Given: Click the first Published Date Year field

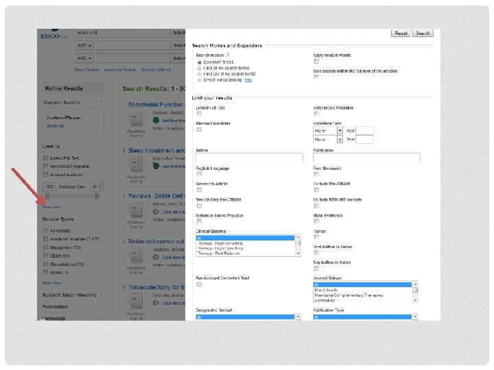Looking at the screenshot, I should click(364, 131).
